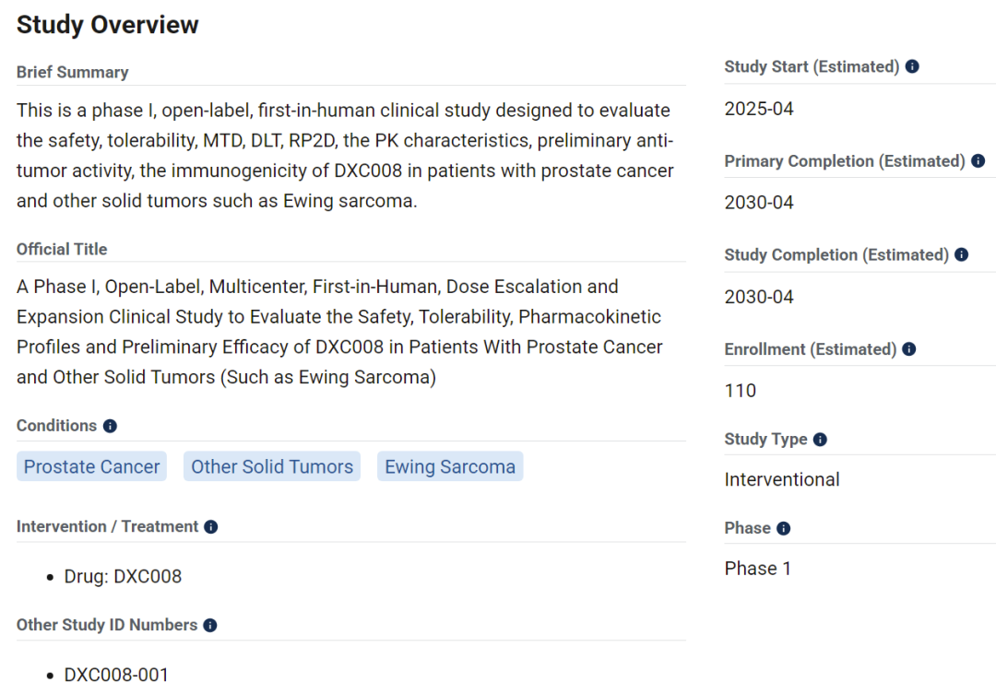Click the enrollment value 110

741,391
